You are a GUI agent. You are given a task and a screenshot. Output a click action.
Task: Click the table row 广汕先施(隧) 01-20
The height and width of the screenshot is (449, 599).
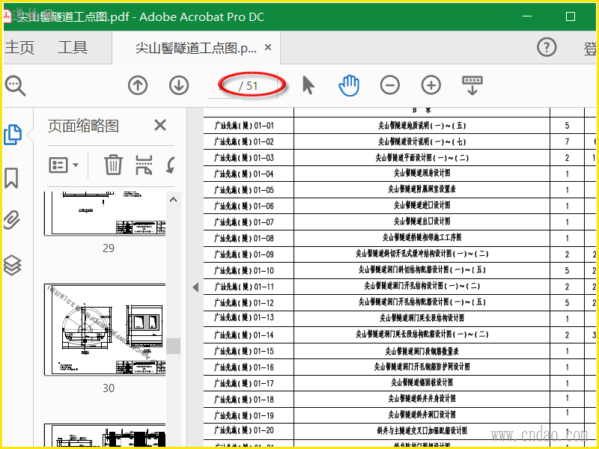tap(400, 431)
